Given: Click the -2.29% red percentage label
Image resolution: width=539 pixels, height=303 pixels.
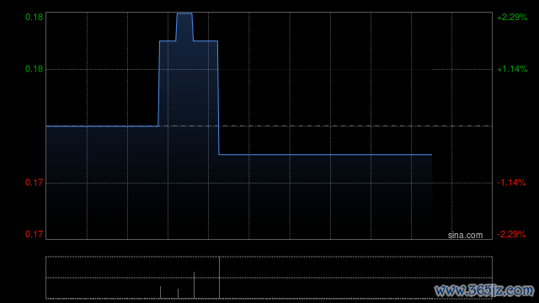Looking at the screenshot, I should [x=511, y=234].
